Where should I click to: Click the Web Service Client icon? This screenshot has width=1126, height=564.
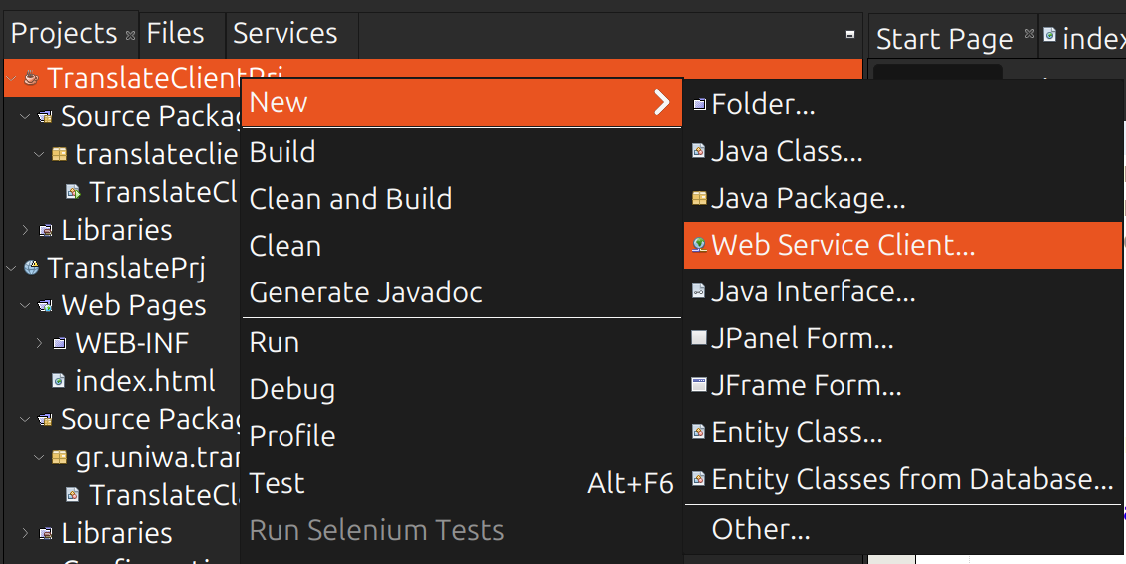tap(699, 245)
